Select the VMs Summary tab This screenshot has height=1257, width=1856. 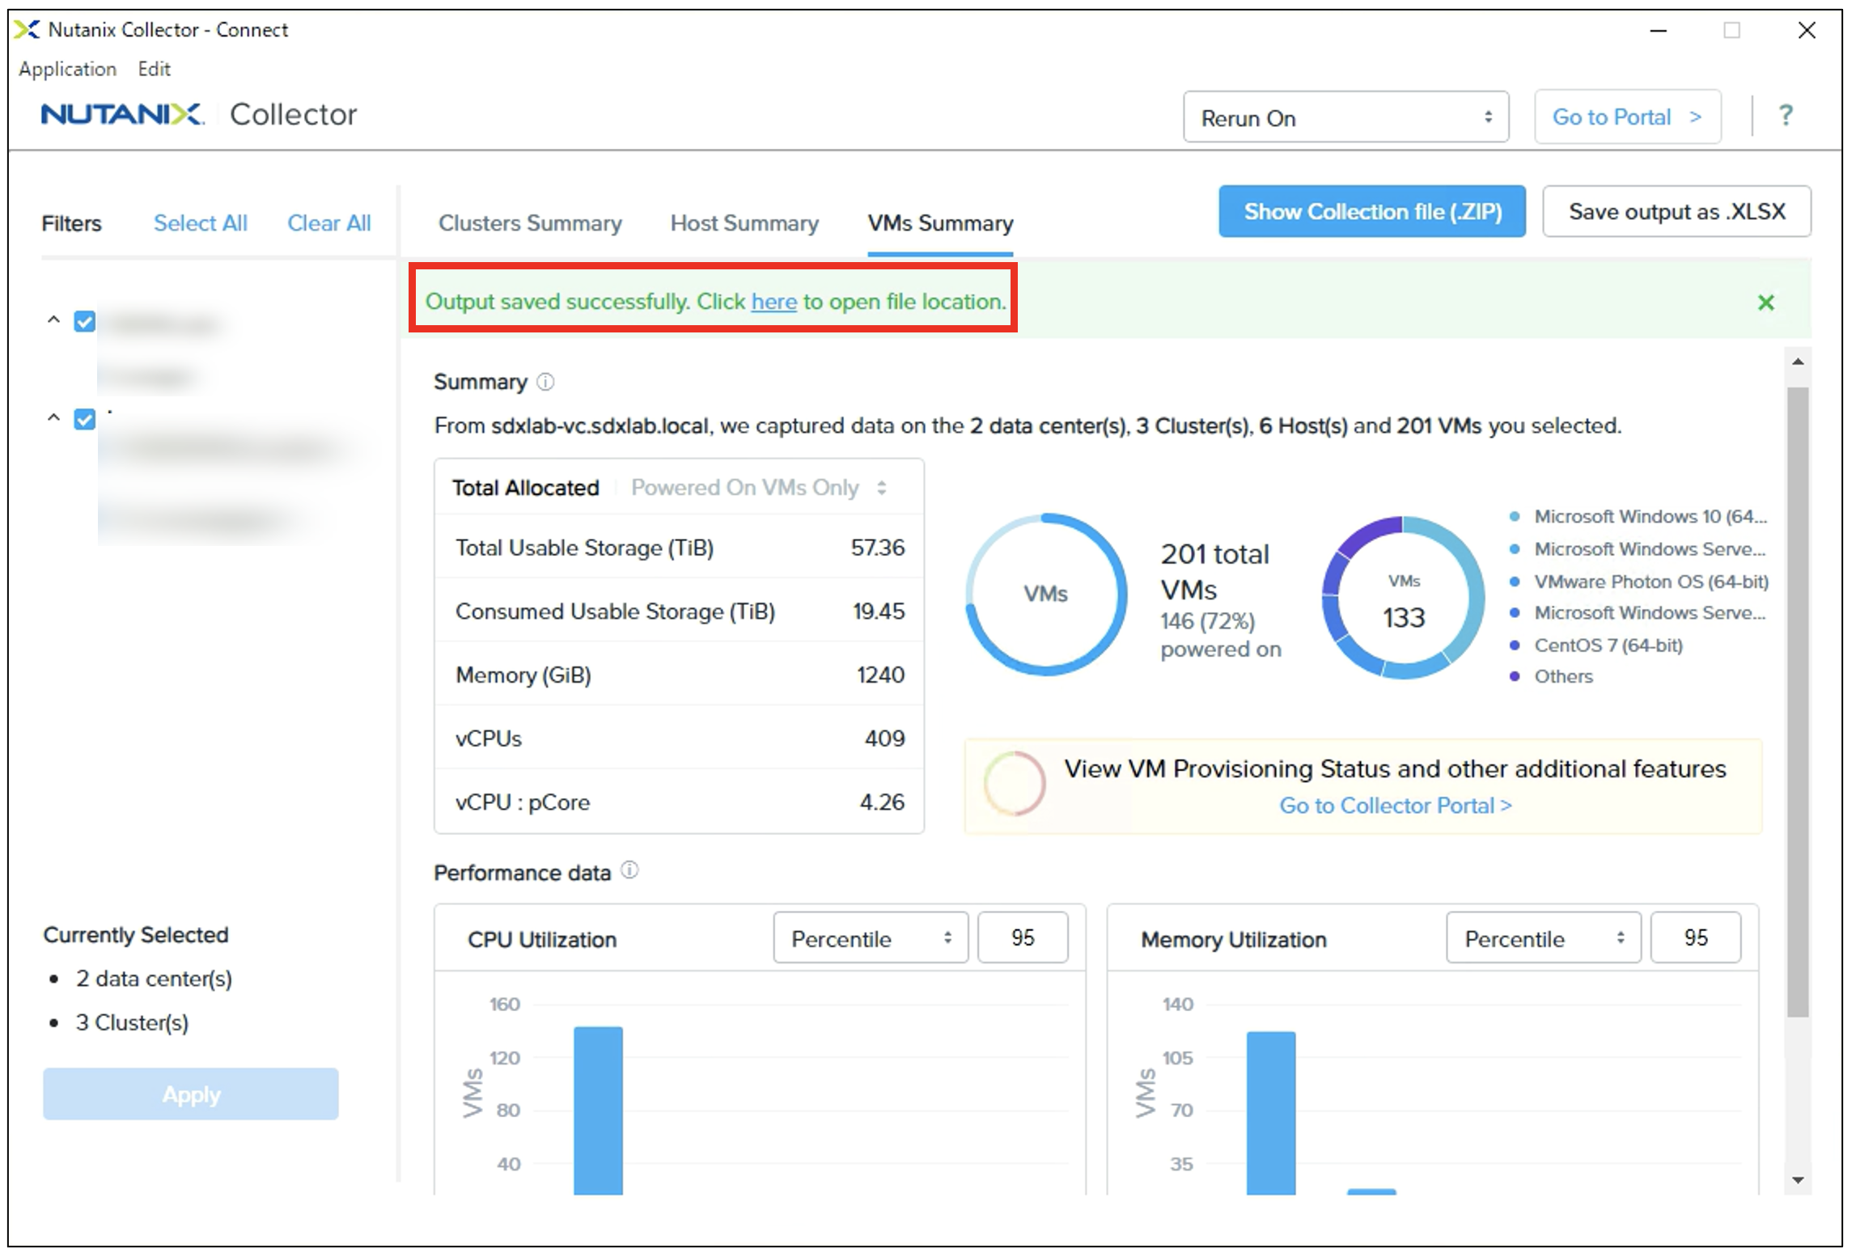coord(940,223)
